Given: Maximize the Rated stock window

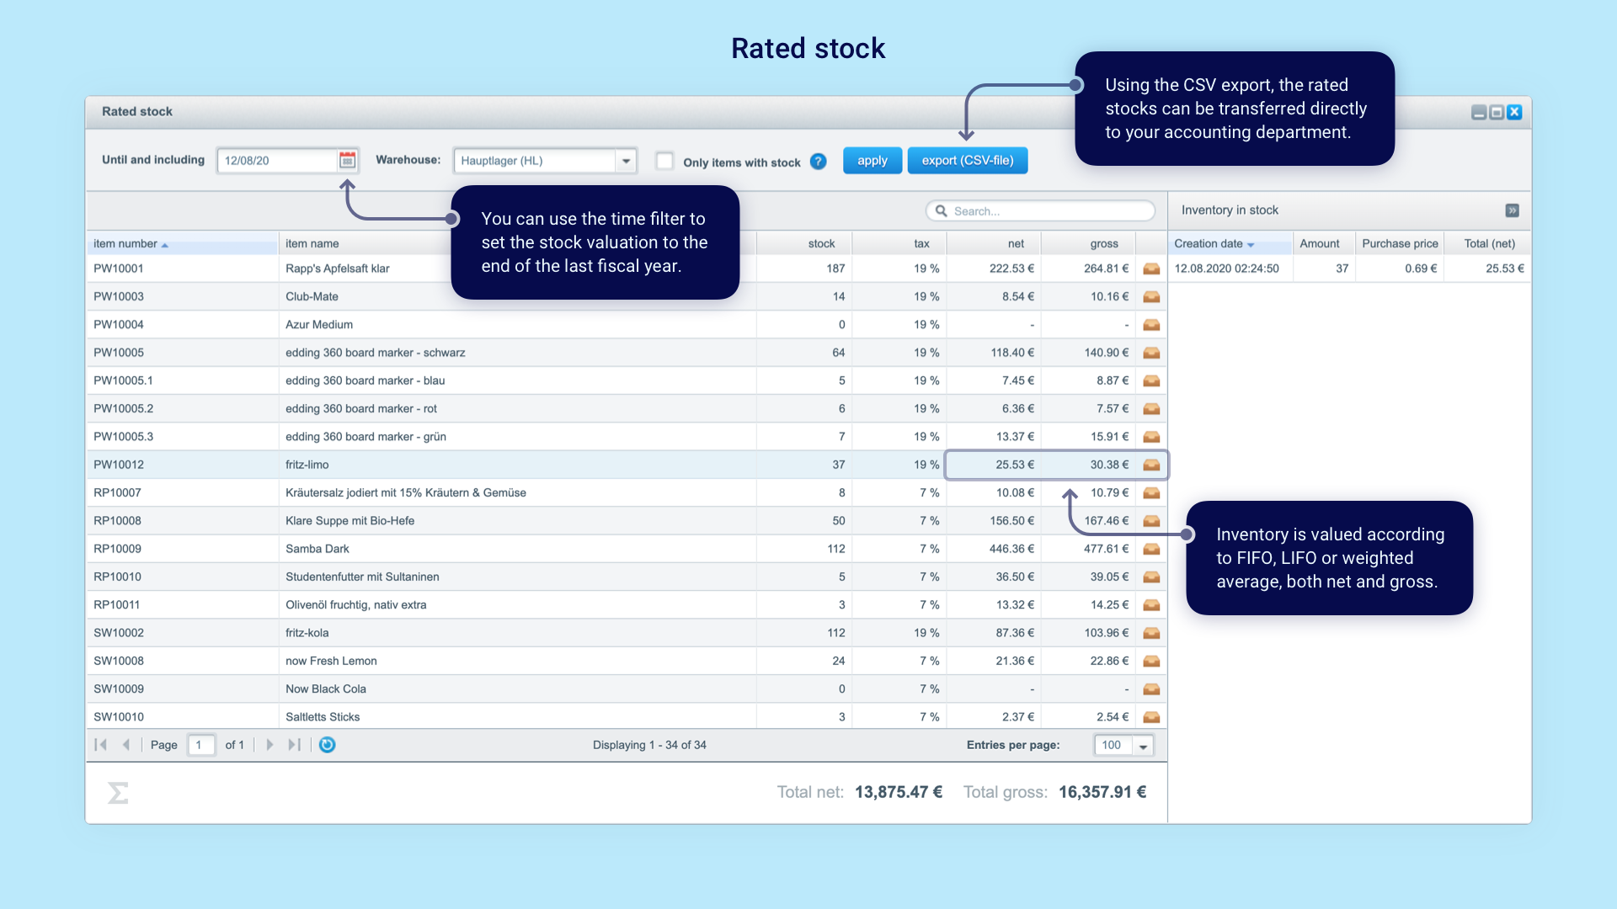Looking at the screenshot, I should pyautogui.click(x=1497, y=112).
